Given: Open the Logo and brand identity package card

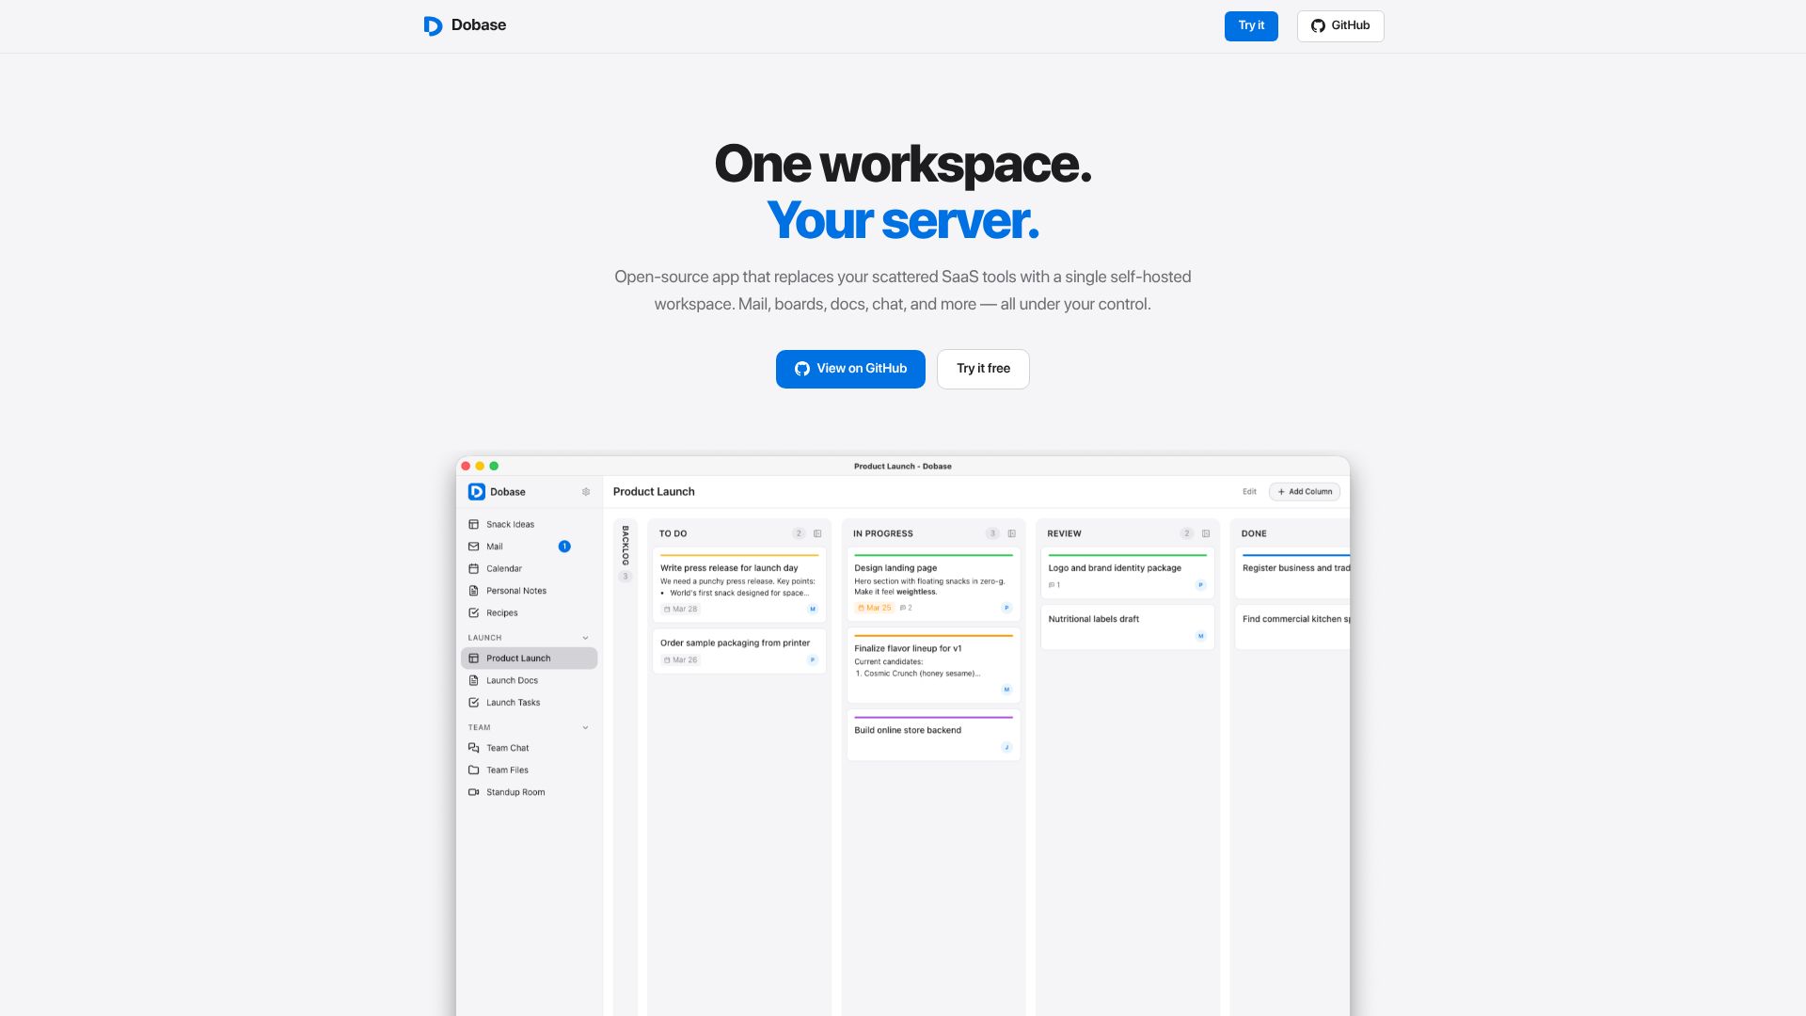Looking at the screenshot, I should pos(1127,573).
